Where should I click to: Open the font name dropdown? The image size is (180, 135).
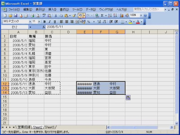tap(30, 22)
